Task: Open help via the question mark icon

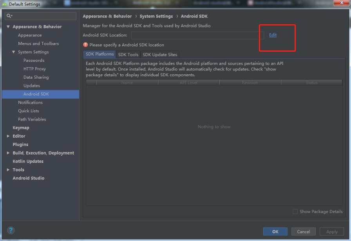Action: pyautogui.click(x=11, y=230)
